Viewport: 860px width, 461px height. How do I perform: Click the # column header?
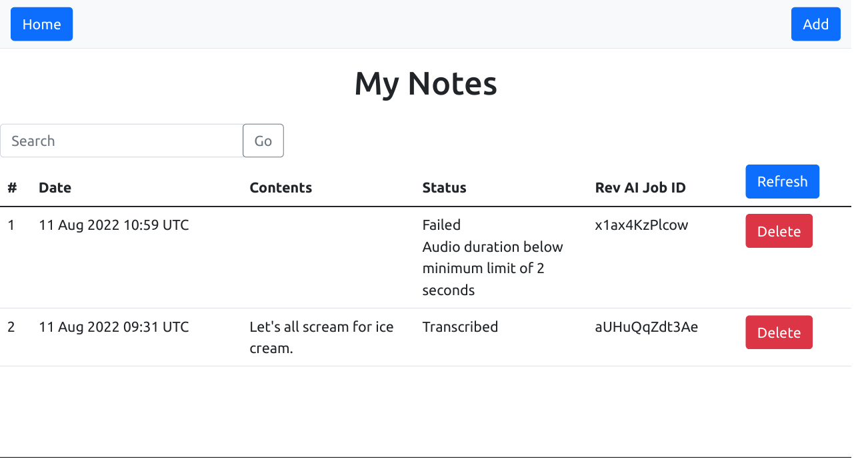[12, 188]
